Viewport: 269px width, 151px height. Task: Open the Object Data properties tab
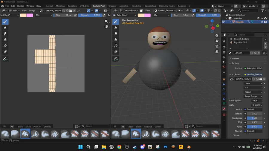pos(224,104)
